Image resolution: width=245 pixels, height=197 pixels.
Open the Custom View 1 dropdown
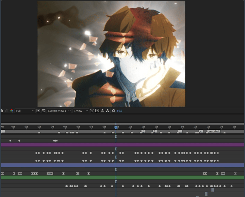coord(59,111)
